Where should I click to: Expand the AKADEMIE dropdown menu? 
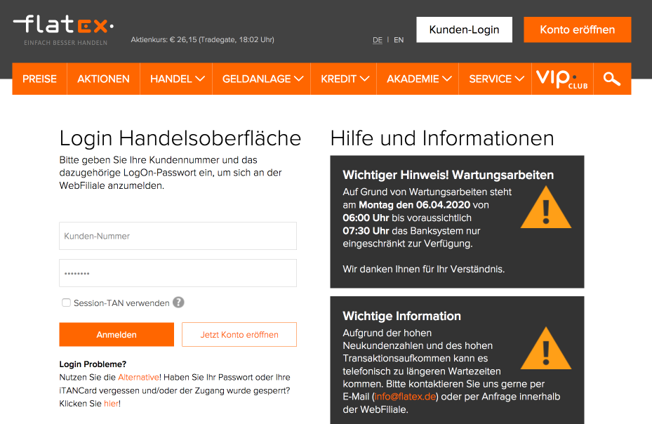point(419,79)
